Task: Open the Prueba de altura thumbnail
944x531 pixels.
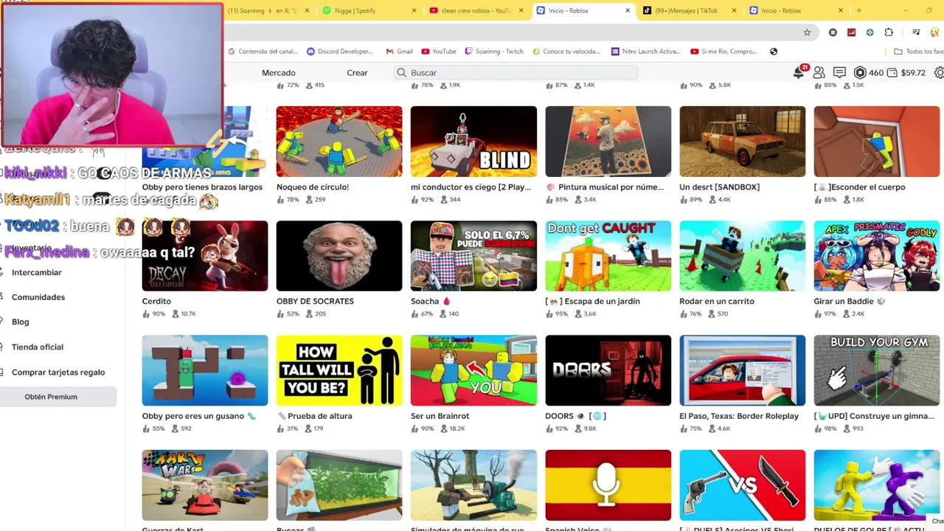Action: (x=339, y=370)
